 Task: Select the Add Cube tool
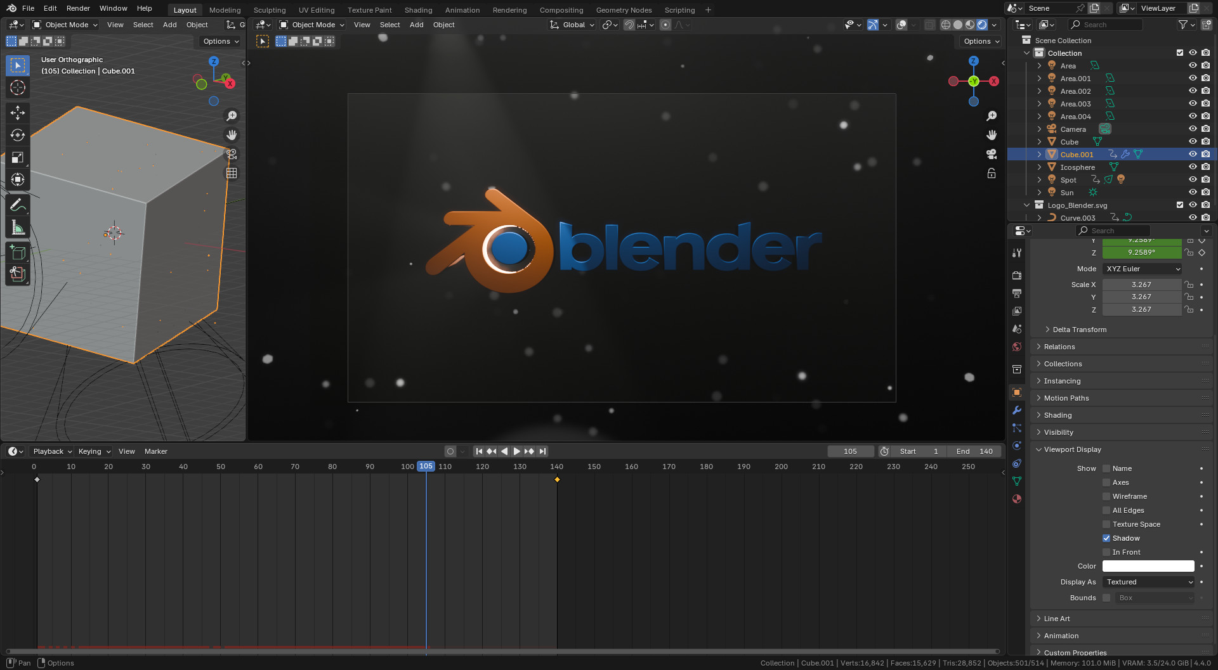click(x=18, y=252)
